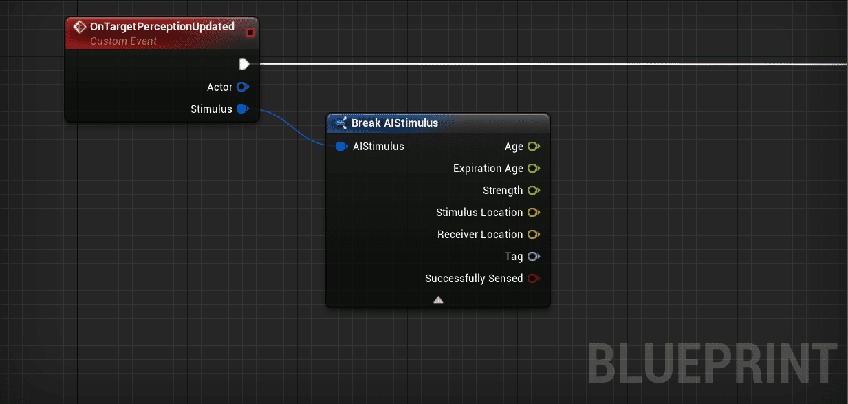Screen dimensions: 848x404
Task: Click the OnTargetPerceptionUpdated event diamond icon
Action: click(79, 27)
